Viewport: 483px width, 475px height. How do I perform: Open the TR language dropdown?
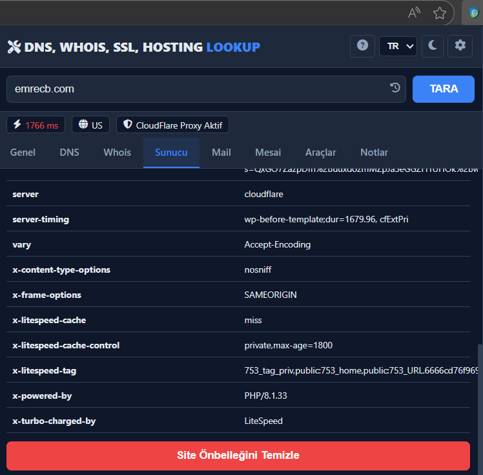398,46
